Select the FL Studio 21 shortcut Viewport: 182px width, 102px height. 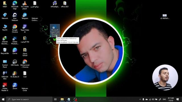click(15, 74)
